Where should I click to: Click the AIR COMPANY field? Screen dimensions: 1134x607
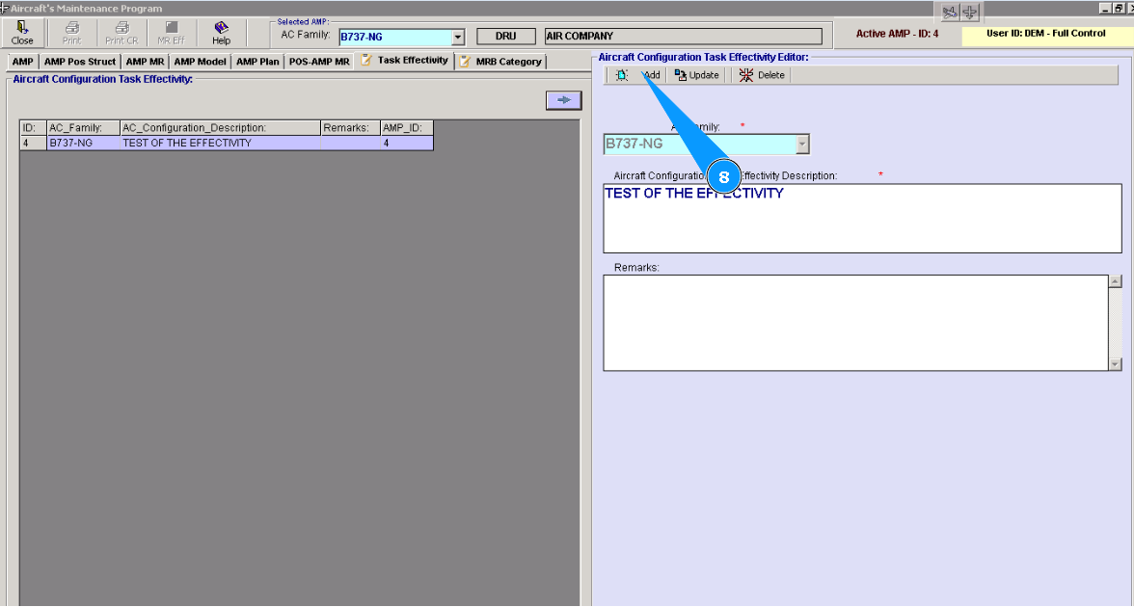(684, 37)
